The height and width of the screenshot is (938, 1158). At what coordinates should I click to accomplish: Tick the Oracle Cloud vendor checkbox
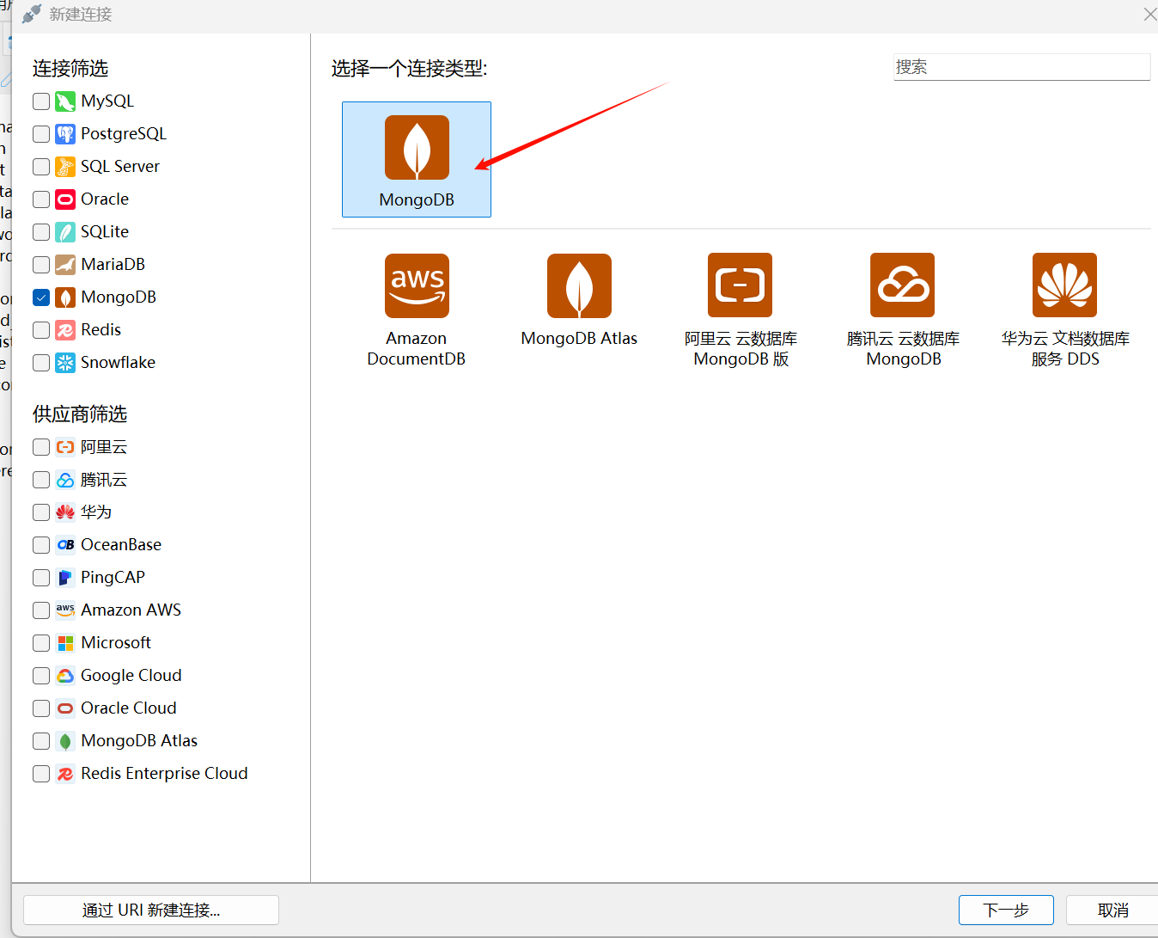(41, 708)
